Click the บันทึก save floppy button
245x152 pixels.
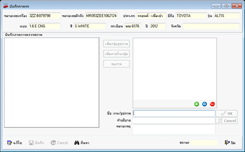click(x=36, y=143)
